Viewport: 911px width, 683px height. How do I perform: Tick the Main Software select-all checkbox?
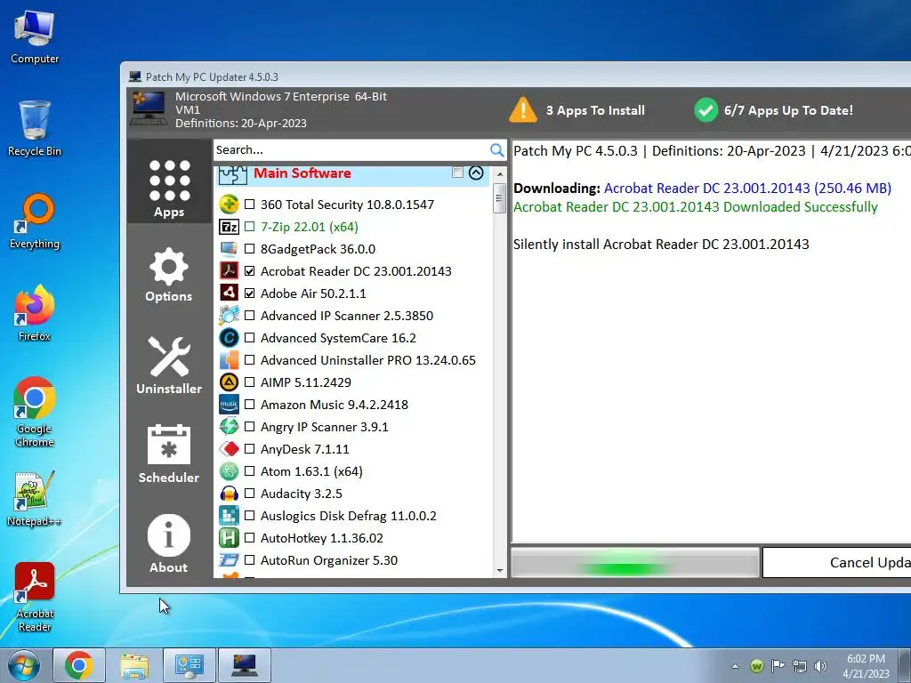[458, 173]
